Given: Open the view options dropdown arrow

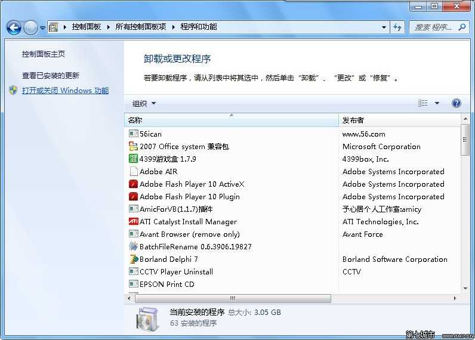Looking at the screenshot, I should pos(437,103).
